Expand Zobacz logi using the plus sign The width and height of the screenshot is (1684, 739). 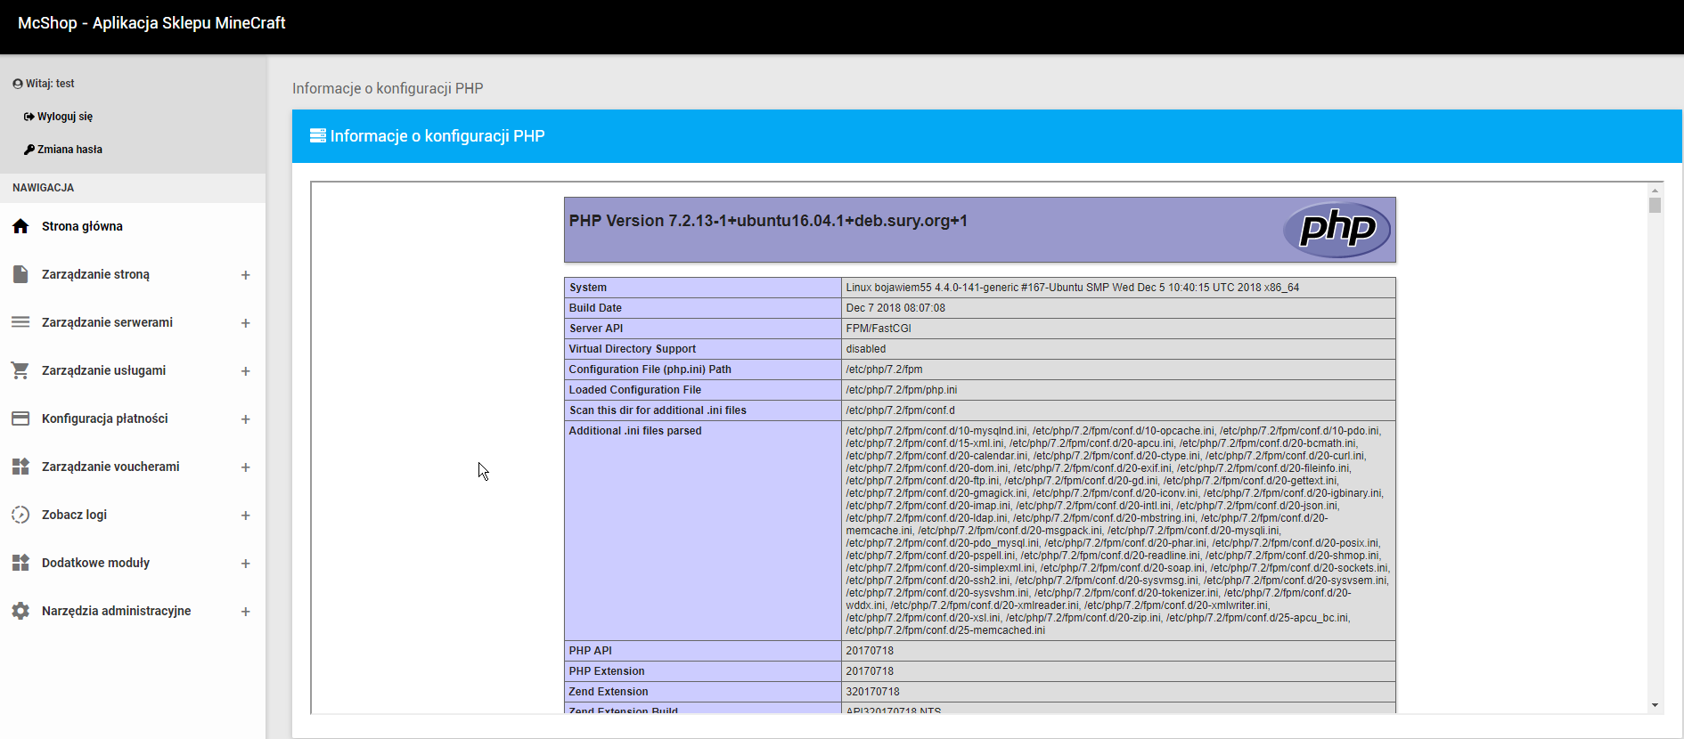tap(245, 516)
